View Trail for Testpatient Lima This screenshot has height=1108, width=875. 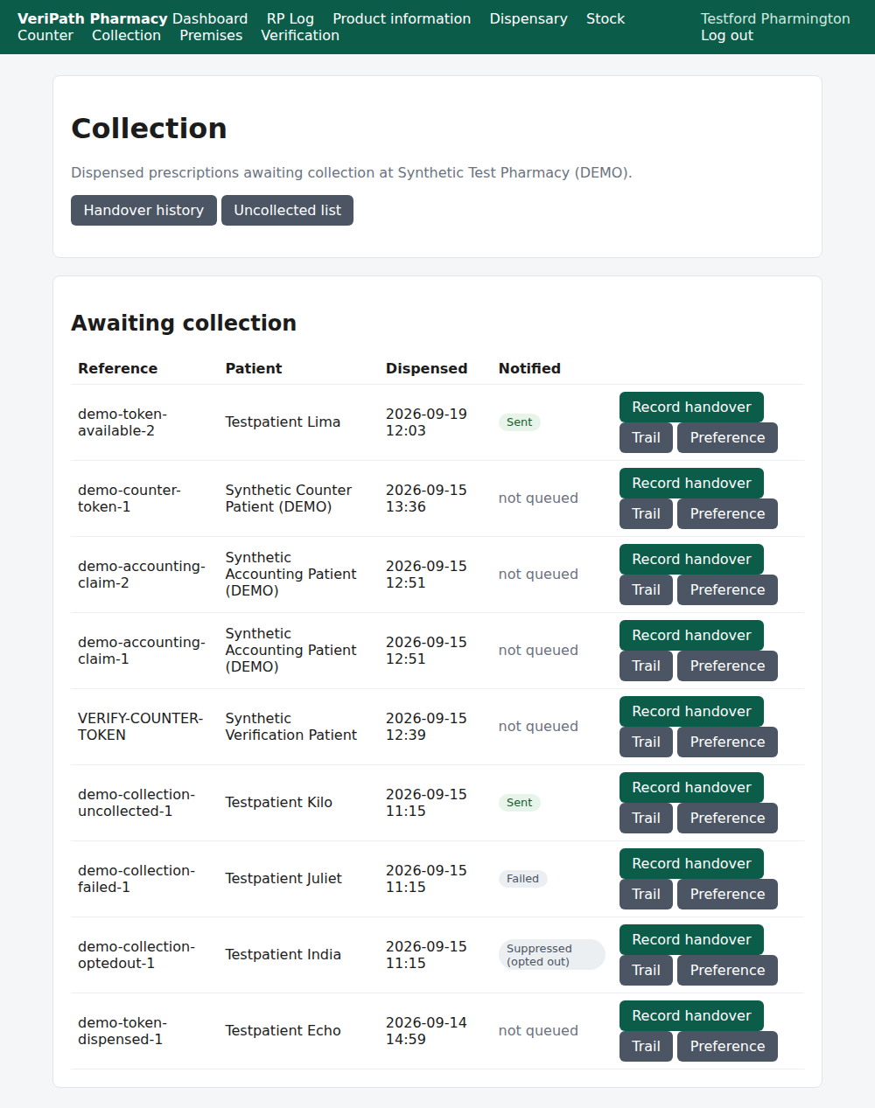coord(646,437)
